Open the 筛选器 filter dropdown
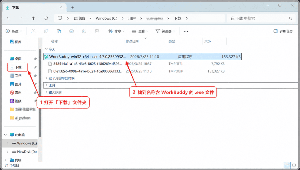This screenshot has width=300, height=170. 165,31
